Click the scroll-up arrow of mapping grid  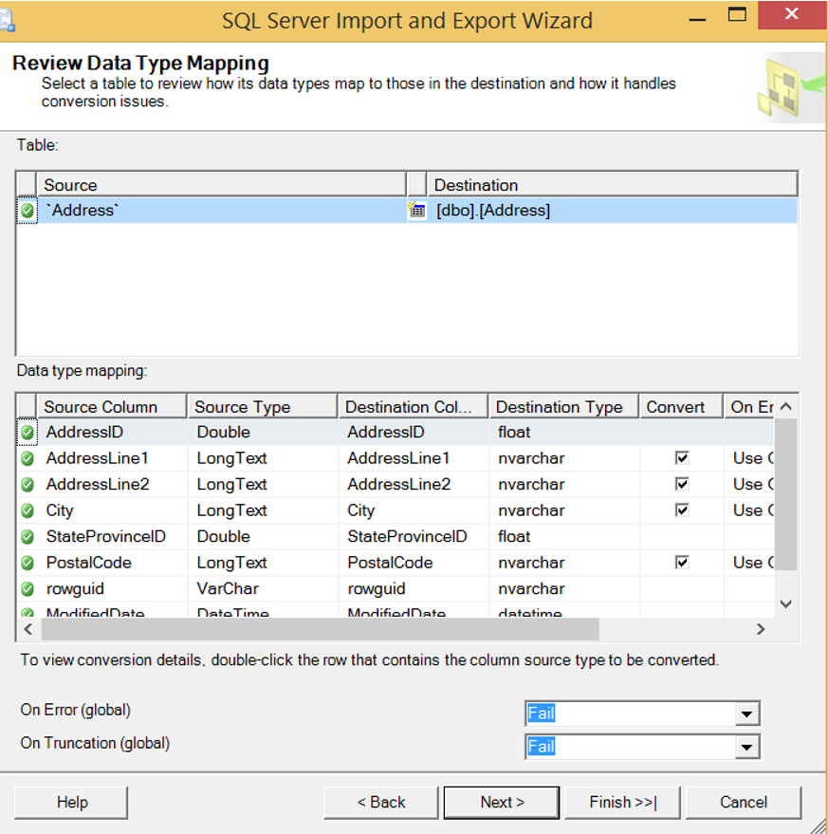(x=786, y=407)
